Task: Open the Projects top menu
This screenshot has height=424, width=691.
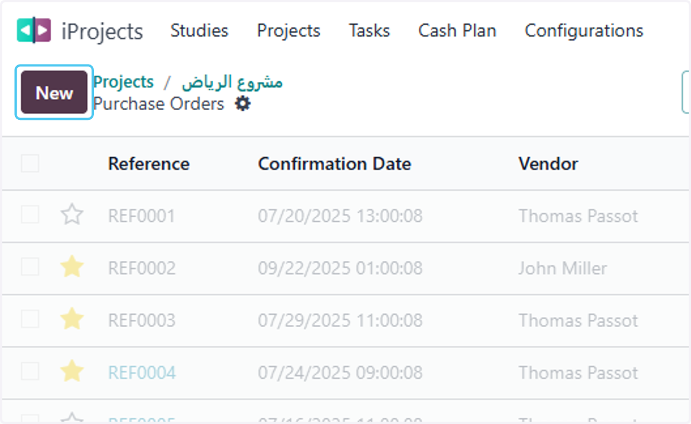Action: pos(288,31)
